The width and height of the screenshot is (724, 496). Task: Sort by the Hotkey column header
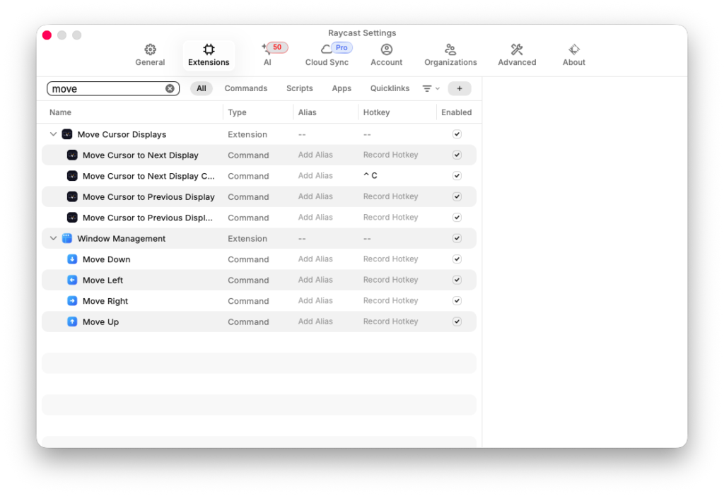pos(376,112)
